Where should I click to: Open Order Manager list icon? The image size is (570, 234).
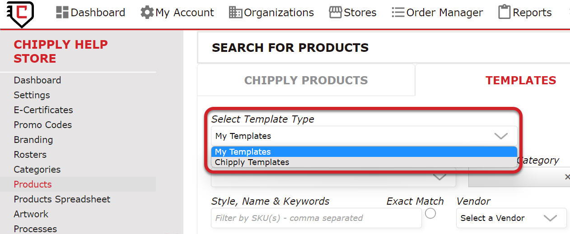[x=398, y=12]
